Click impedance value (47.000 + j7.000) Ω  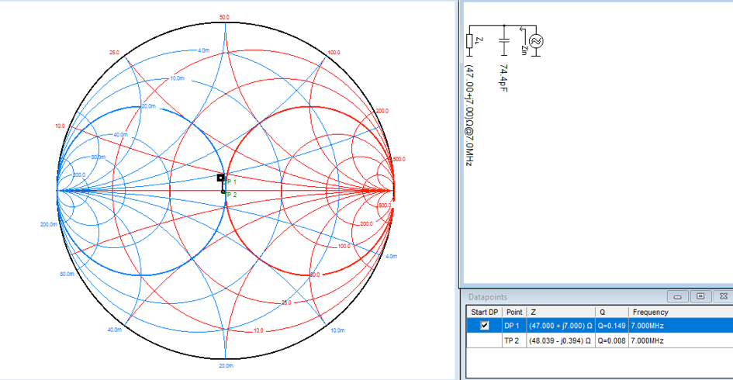[561, 325]
